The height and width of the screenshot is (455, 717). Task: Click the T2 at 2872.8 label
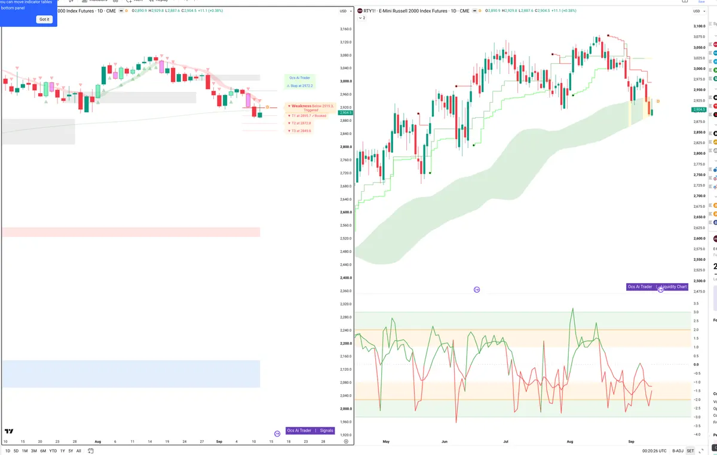[299, 123]
